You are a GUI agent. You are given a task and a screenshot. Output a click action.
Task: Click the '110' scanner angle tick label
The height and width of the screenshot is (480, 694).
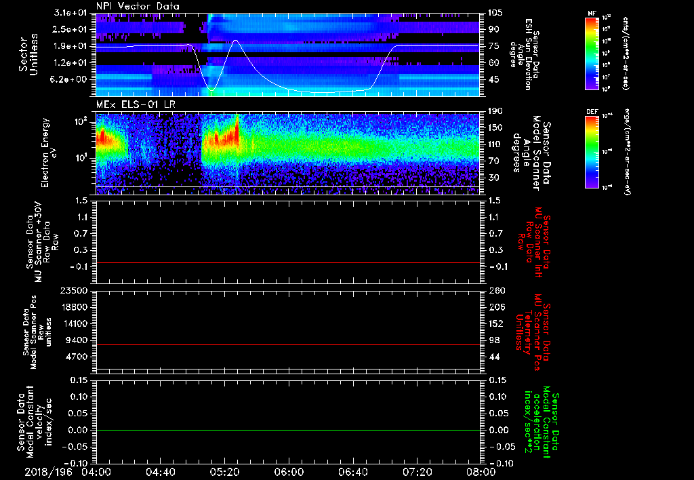point(495,144)
